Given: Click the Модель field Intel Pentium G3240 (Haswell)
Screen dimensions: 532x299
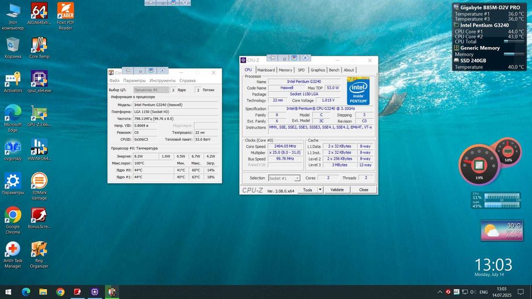Looking at the screenshot, I should tap(176, 105).
